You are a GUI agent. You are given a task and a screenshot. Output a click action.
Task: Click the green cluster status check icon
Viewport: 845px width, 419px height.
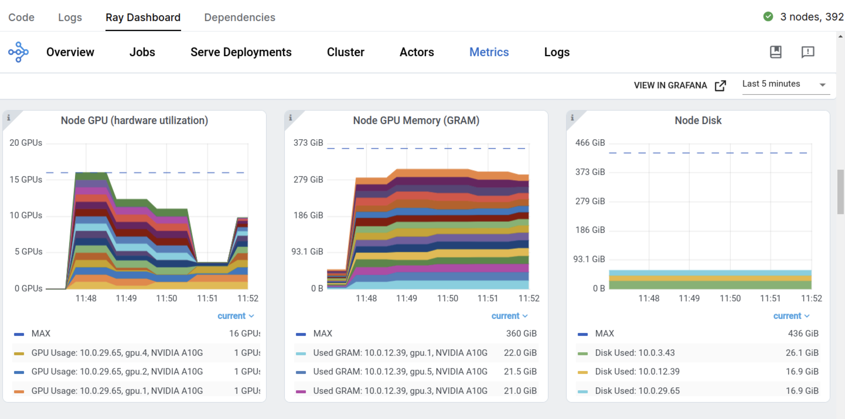(768, 16)
